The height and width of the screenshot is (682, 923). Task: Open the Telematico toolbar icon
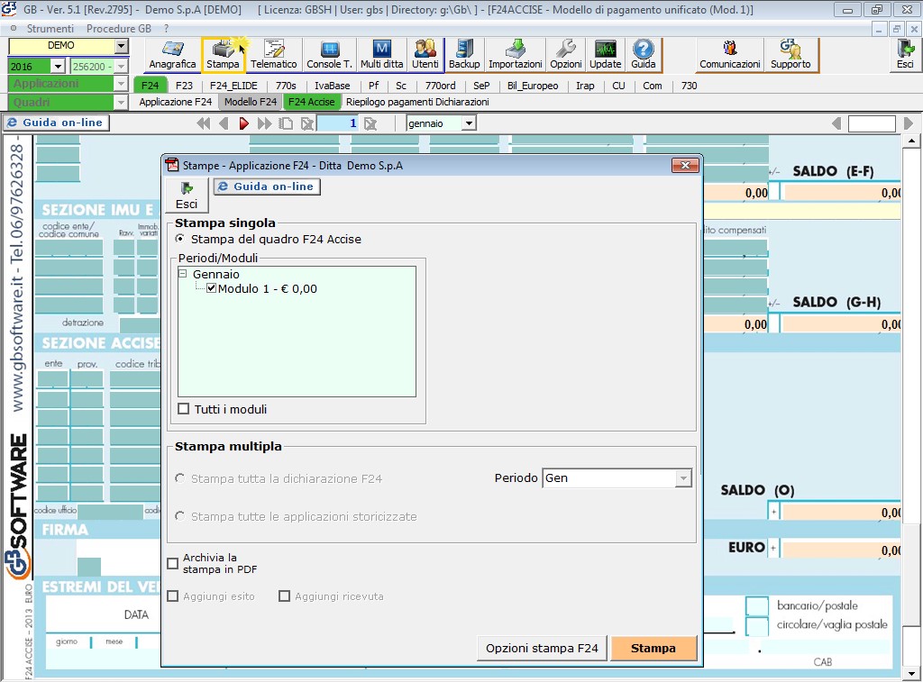(x=274, y=55)
